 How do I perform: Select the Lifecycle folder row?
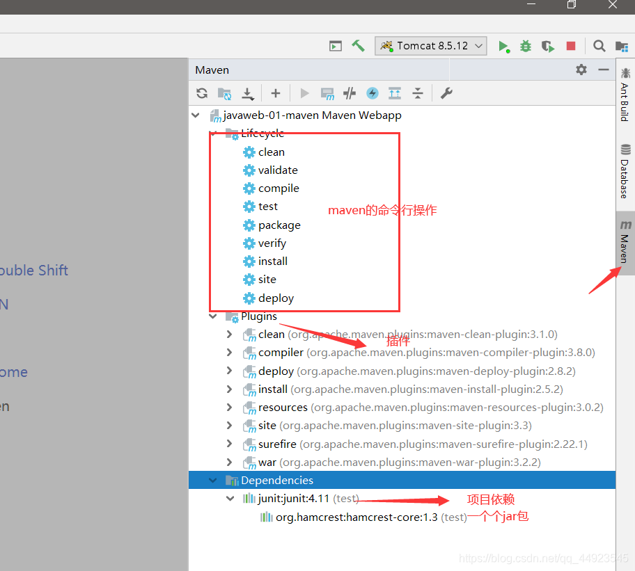click(x=255, y=133)
